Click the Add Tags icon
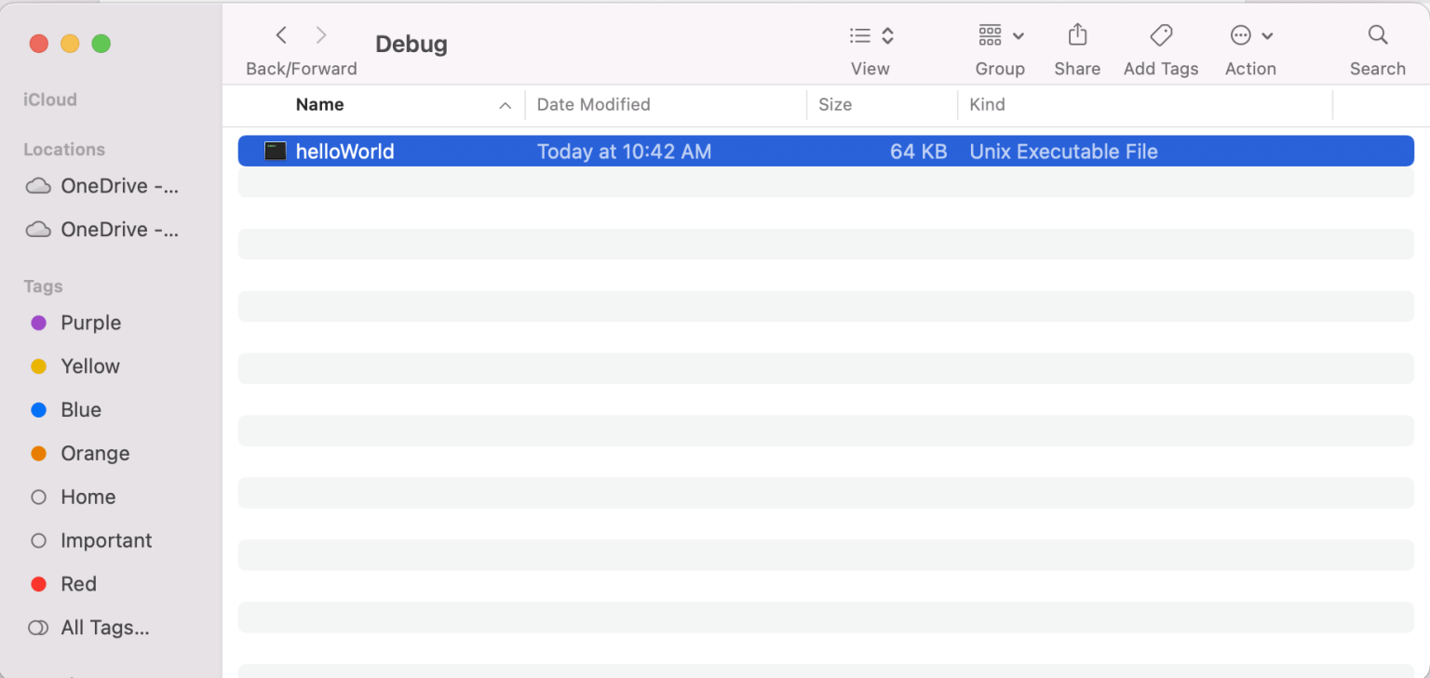Viewport: 1430px width, 678px height. [1160, 35]
